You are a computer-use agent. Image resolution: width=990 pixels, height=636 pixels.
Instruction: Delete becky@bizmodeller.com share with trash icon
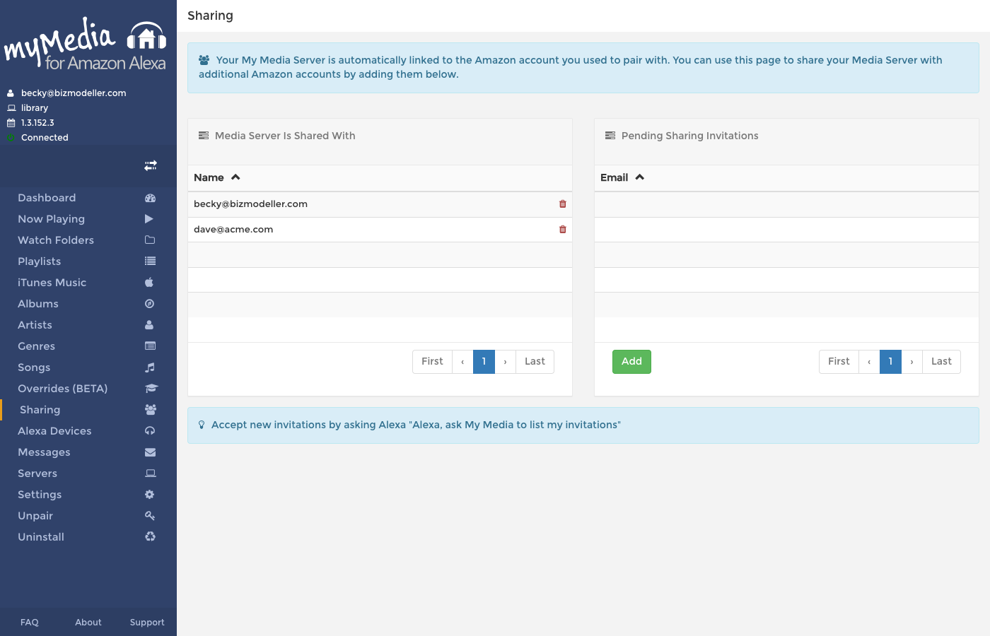pyautogui.click(x=563, y=204)
